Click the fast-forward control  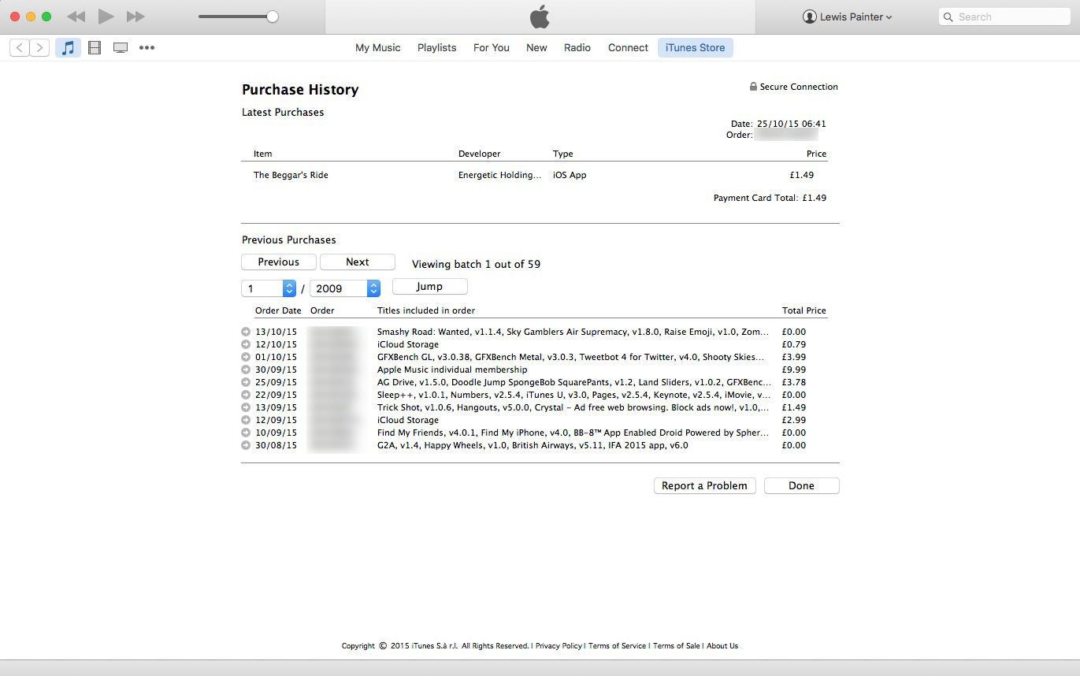point(135,16)
